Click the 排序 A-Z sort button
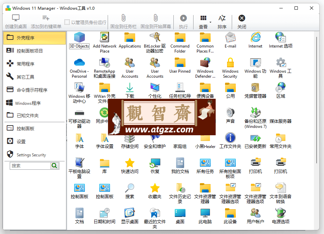The width and height of the screenshot is (324, 234). tap(222, 21)
